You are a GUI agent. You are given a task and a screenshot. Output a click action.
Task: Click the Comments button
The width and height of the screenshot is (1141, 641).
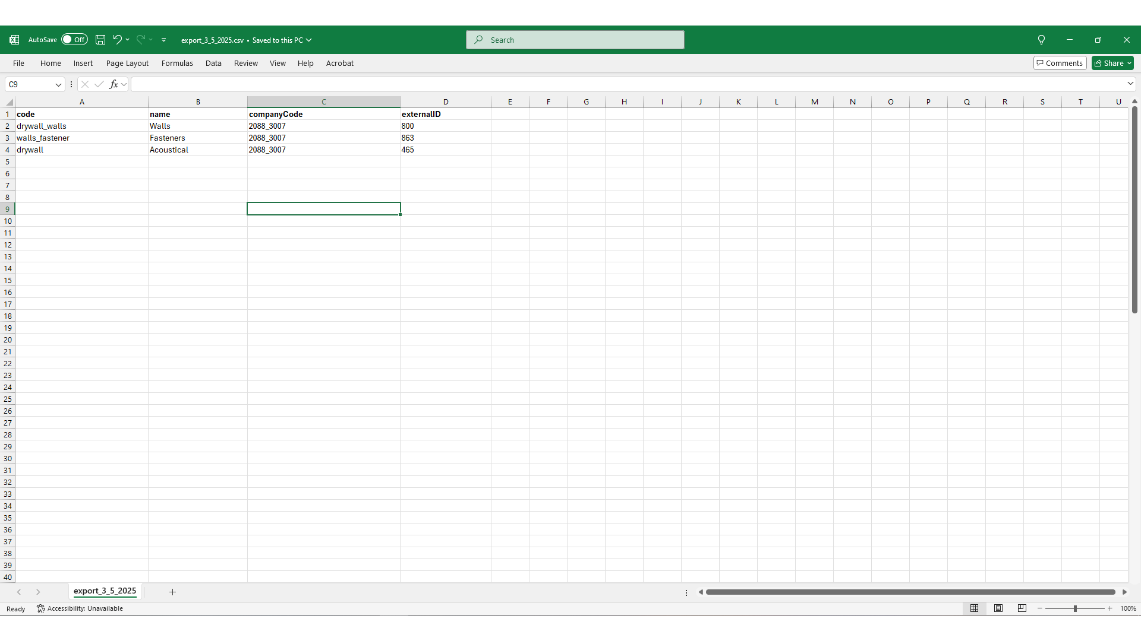[x=1060, y=63]
